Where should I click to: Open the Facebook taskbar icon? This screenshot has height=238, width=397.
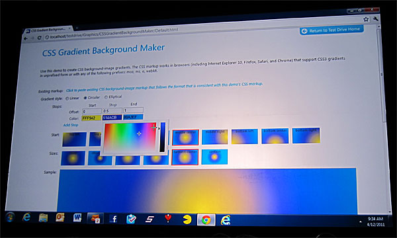point(114,219)
